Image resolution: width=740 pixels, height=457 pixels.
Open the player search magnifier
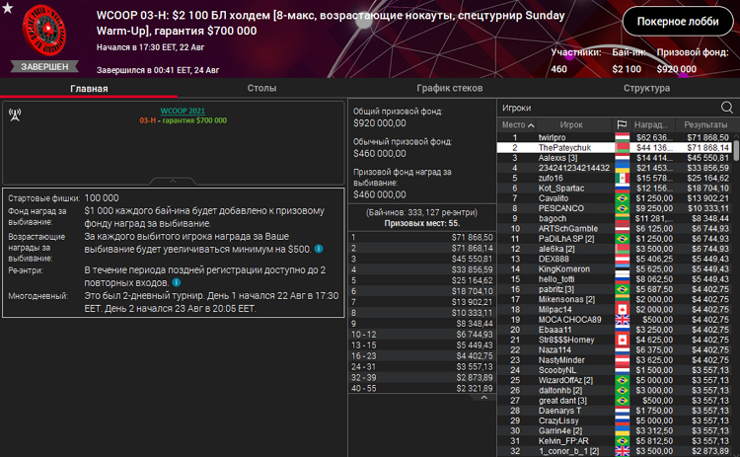click(727, 107)
